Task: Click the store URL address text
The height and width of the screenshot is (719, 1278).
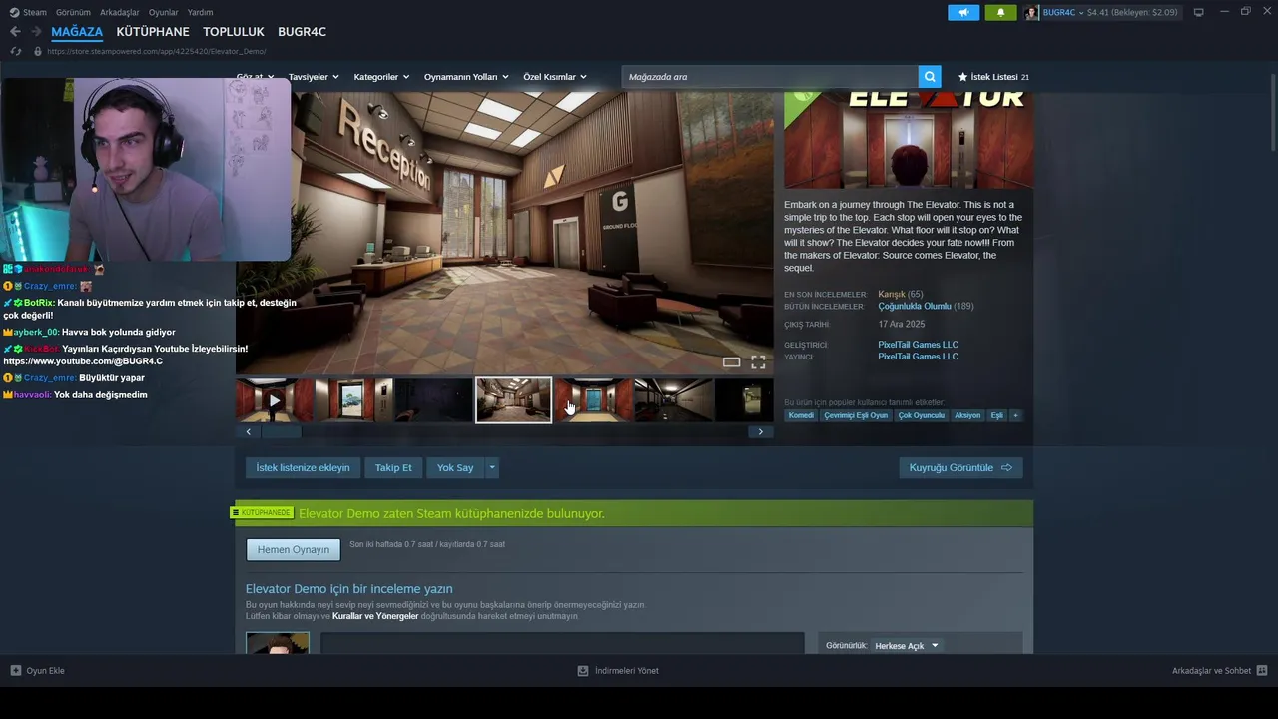Action: click(157, 51)
